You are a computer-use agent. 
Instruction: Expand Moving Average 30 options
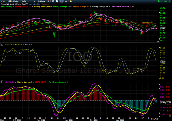point(71,7)
